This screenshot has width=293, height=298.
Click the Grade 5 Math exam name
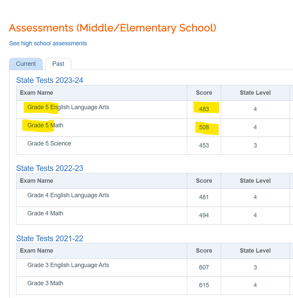click(x=45, y=126)
